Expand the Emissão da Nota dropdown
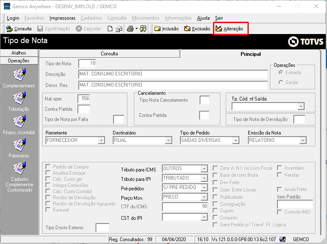Image resolution: width=327 pixels, height=244 pixels. (303, 141)
